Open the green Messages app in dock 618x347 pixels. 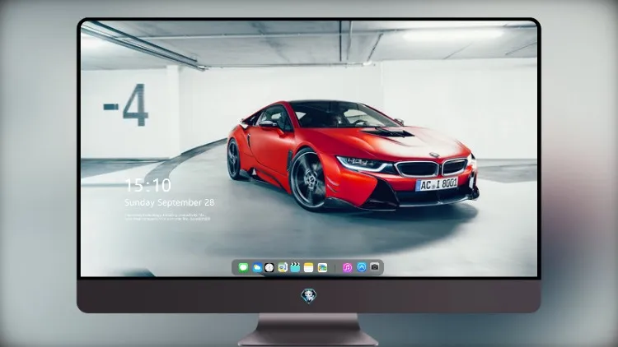click(x=243, y=267)
